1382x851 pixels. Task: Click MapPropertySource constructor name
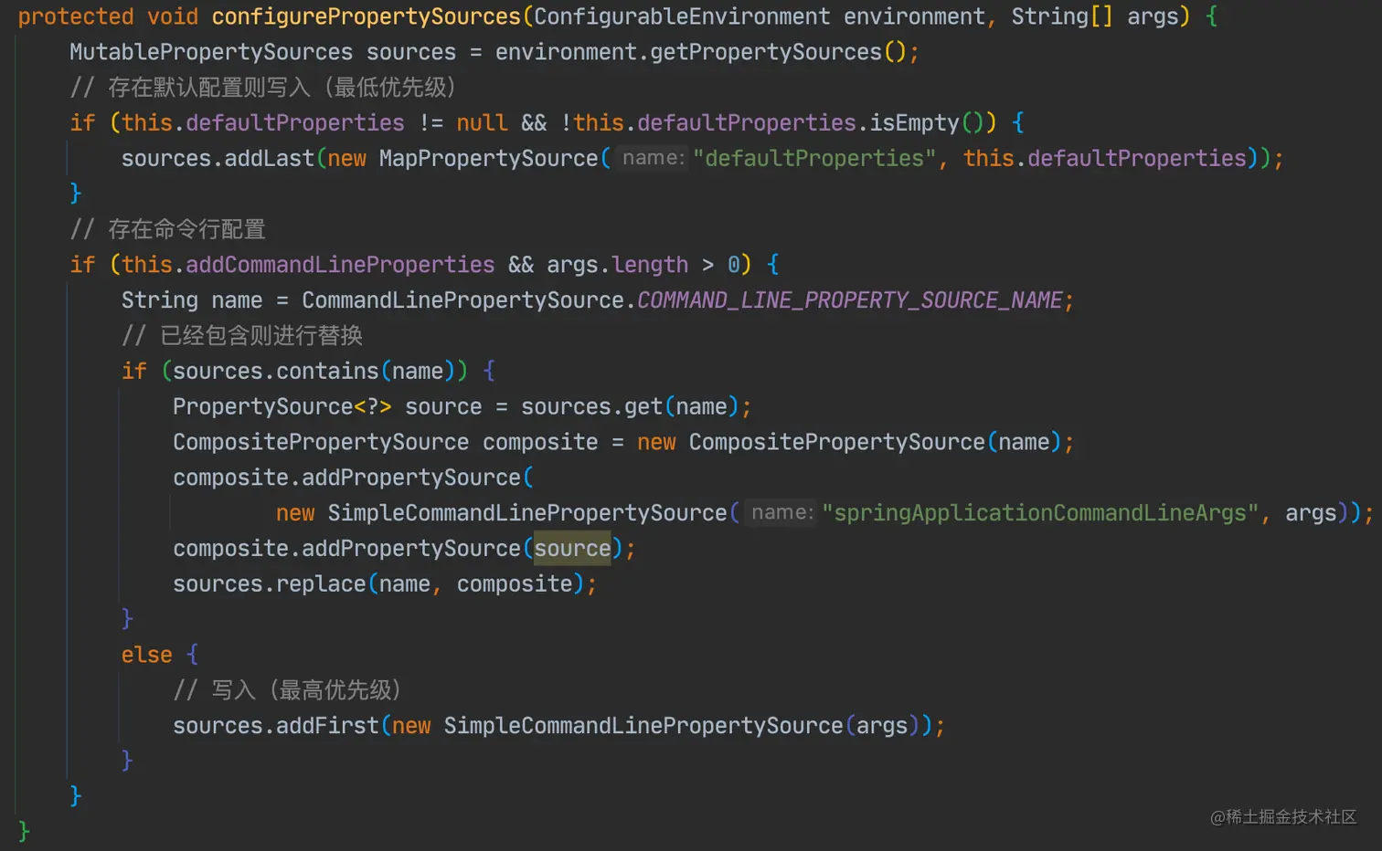pyautogui.click(x=488, y=159)
